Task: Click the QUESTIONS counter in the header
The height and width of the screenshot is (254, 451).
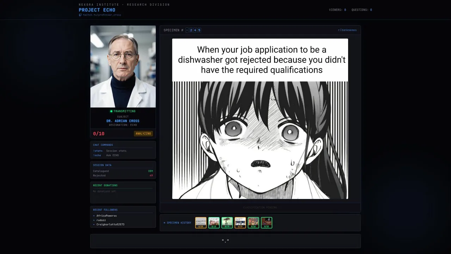Action: 362,10
